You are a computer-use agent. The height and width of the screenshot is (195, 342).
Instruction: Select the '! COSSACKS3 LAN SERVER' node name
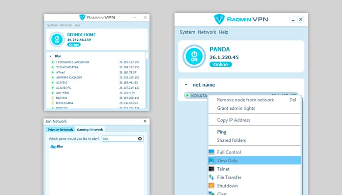click(x=73, y=62)
